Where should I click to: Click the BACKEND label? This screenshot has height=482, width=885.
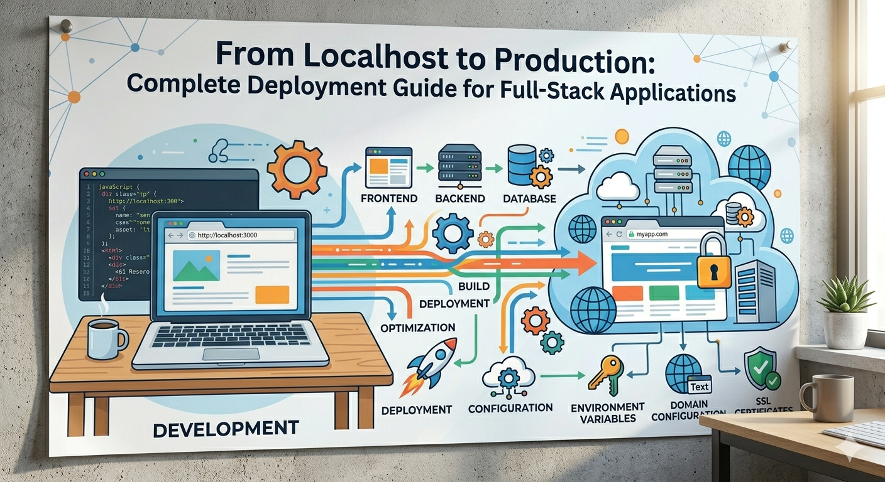pyautogui.click(x=459, y=198)
